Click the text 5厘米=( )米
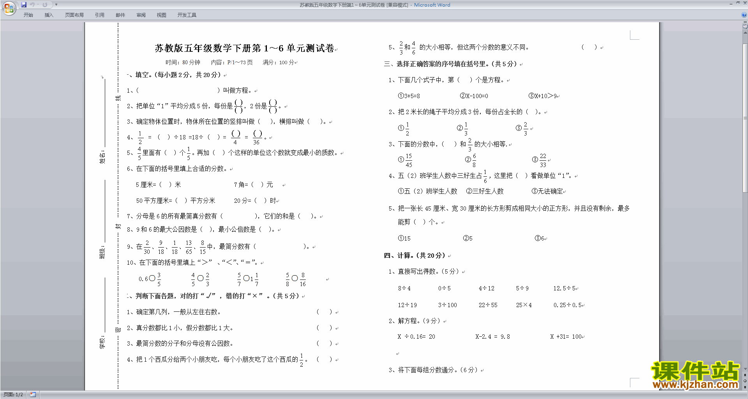The width and height of the screenshot is (748, 399). click(x=158, y=185)
